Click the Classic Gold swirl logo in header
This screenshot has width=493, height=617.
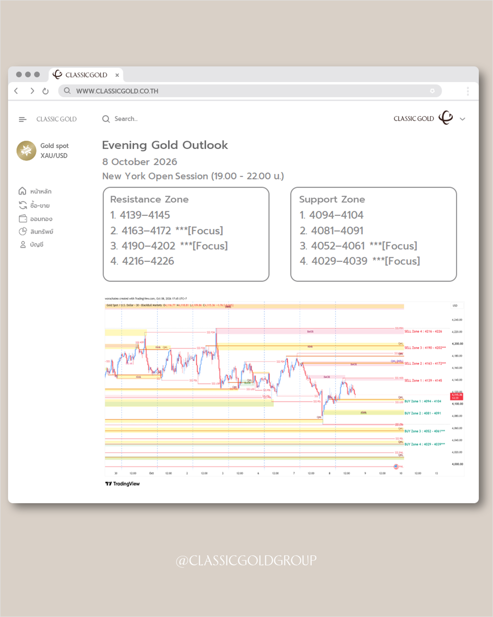click(446, 118)
